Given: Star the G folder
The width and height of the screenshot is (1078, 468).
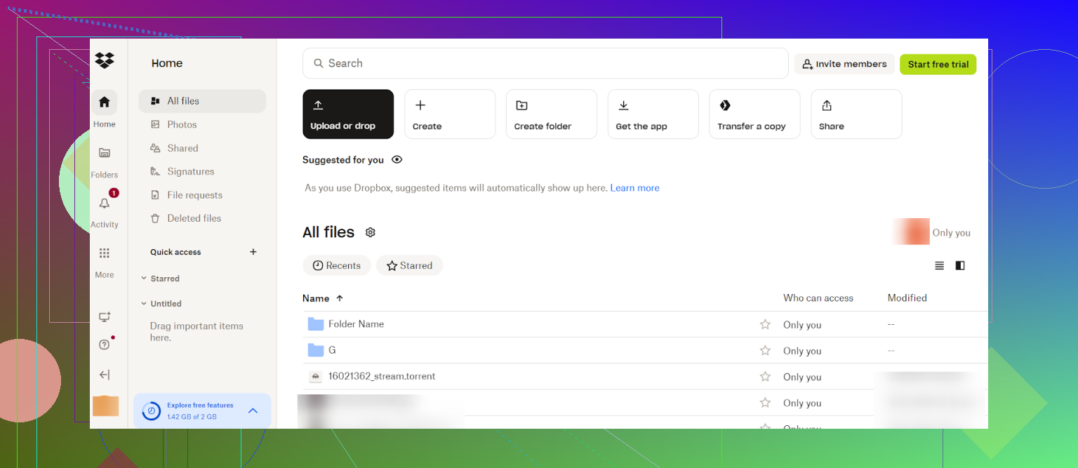Looking at the screenshot, I should coord(765,350).
